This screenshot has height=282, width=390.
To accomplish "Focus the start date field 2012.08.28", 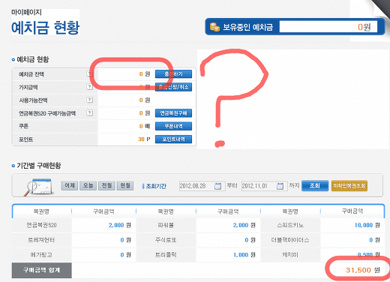I will (x=202, y=186).
